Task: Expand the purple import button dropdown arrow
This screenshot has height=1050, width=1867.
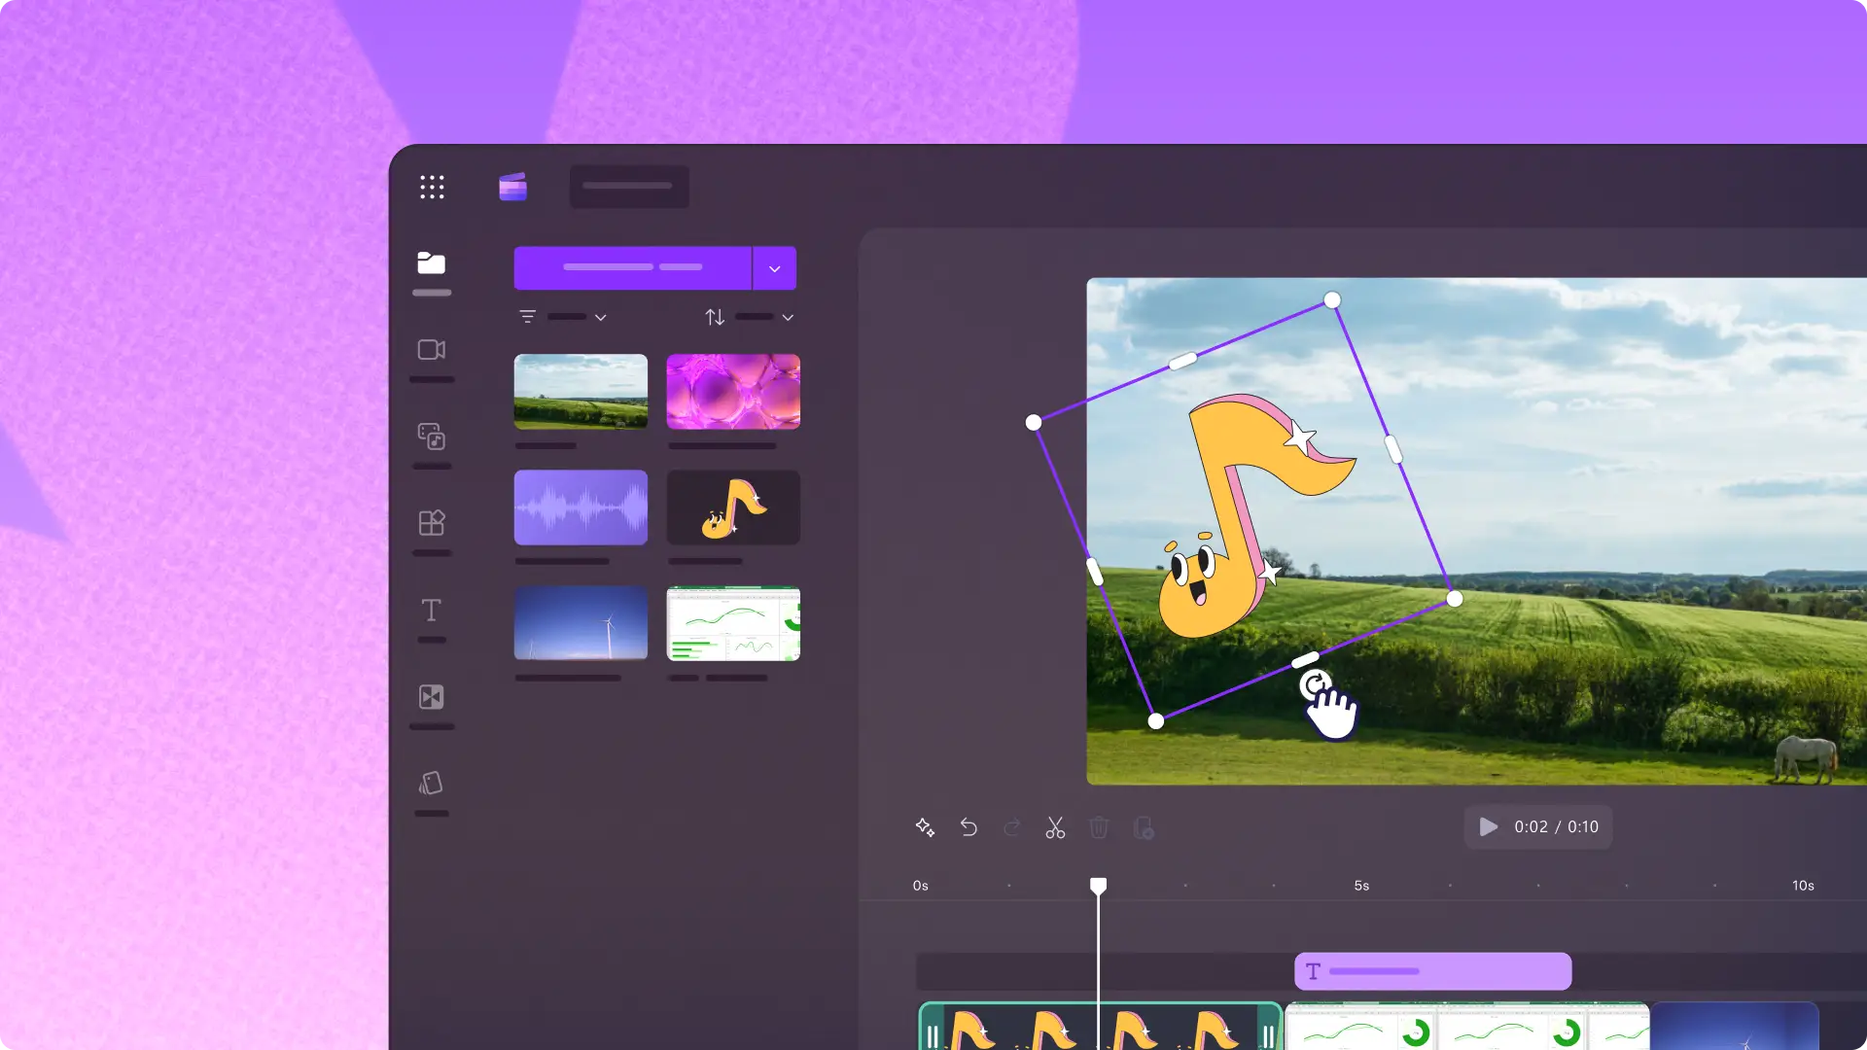Action: (x=775, y=268)
